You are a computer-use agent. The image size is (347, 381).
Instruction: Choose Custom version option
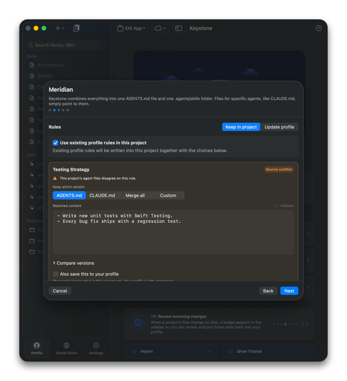[x=168, y=196]
